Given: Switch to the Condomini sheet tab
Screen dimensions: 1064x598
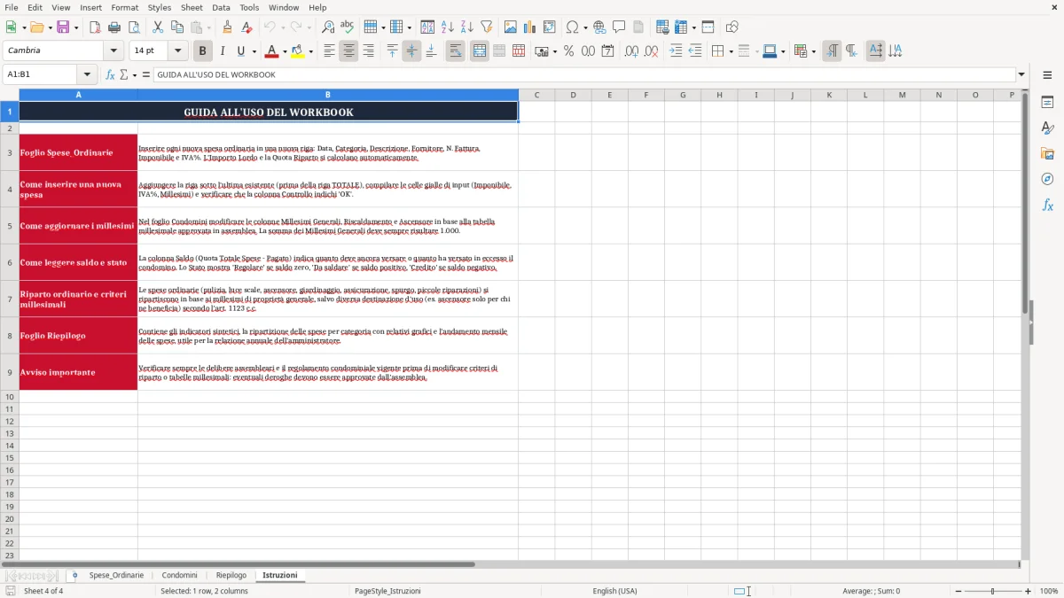Looking at the screenshot, I should coord(179,575).
